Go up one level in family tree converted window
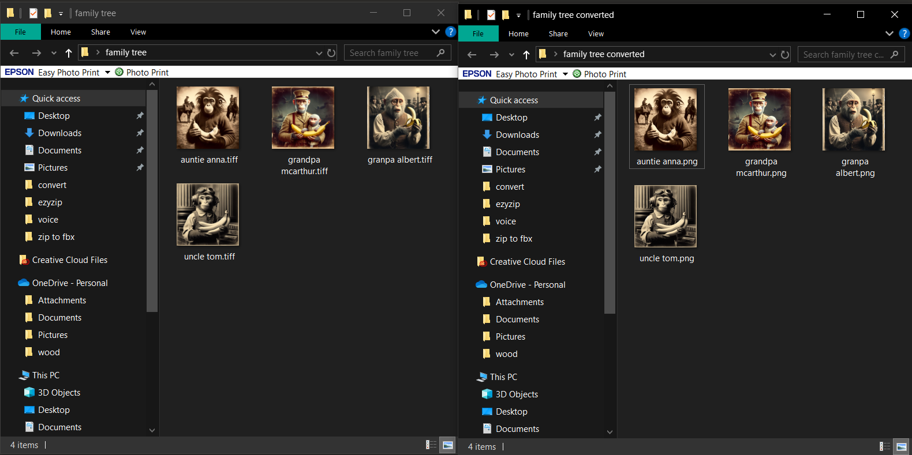Image resolution: width=912 pixels, height=455 pixels. (526, 55)
